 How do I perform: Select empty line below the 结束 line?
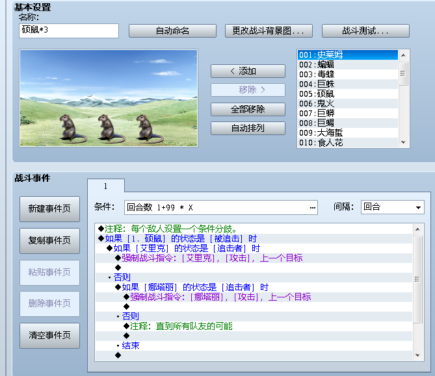tap(254, 355)
